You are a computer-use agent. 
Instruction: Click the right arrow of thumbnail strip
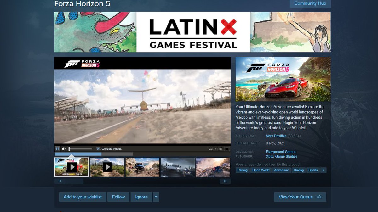click(225, 181)
